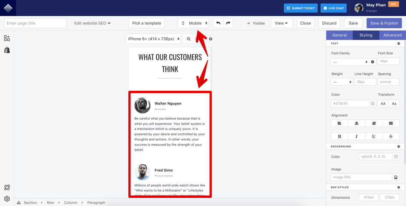Apply underline formatting
The width and height of the screenshot is (406, 206).
click(x=374, y=137)
